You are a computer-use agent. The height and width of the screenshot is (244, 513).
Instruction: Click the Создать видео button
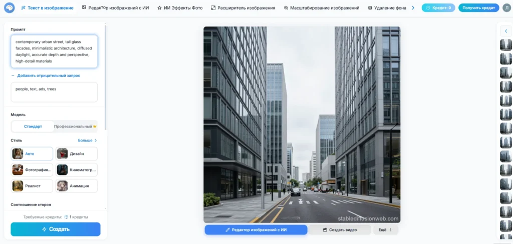(340, 230)
